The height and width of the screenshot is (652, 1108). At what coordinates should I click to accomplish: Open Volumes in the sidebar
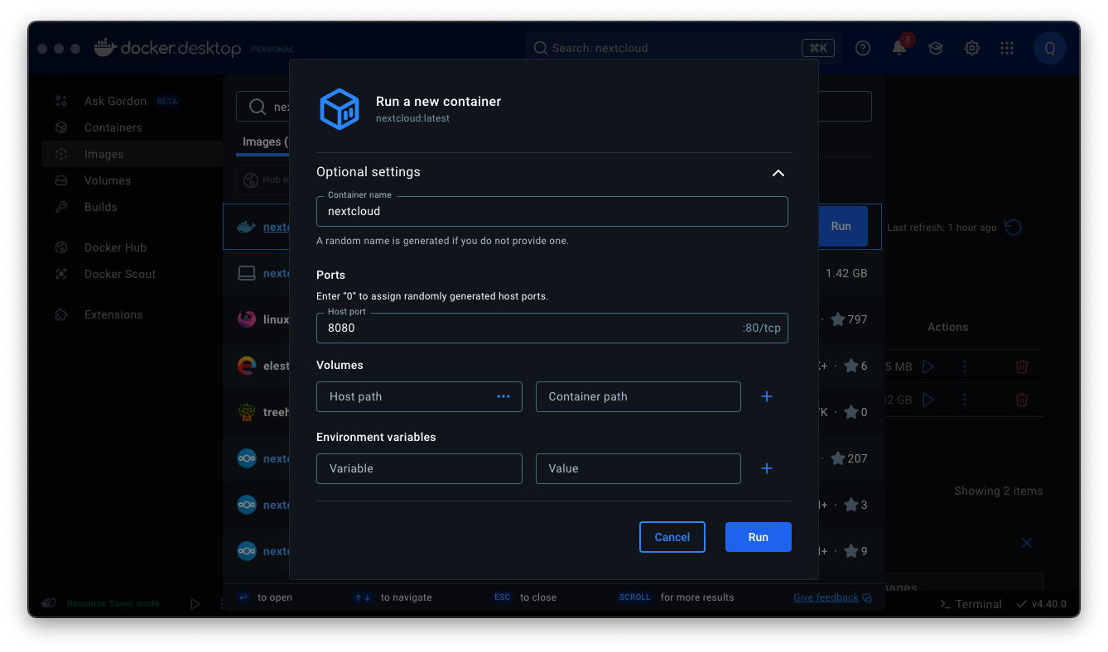(131, 180)
